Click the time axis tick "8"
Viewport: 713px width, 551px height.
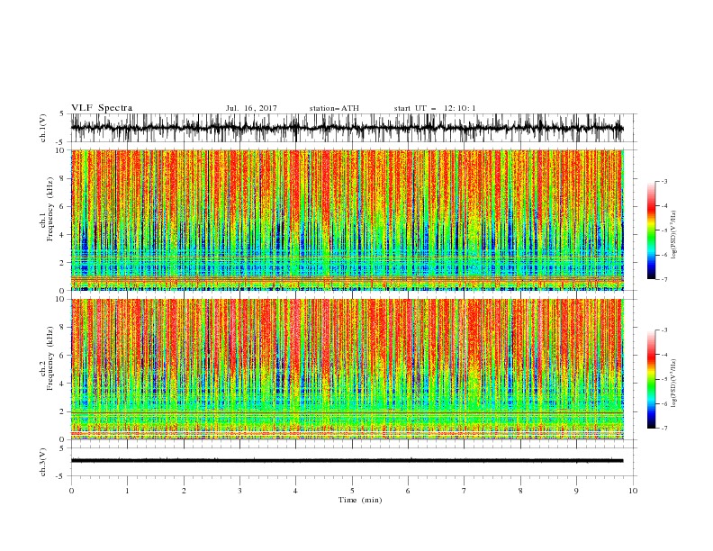[520, 491]
